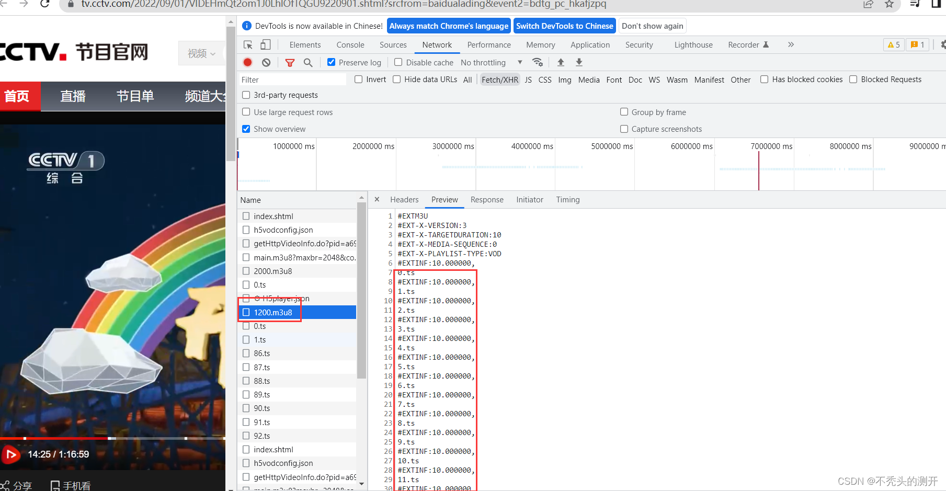Select the inspect element cursor icon

[248, 44]
